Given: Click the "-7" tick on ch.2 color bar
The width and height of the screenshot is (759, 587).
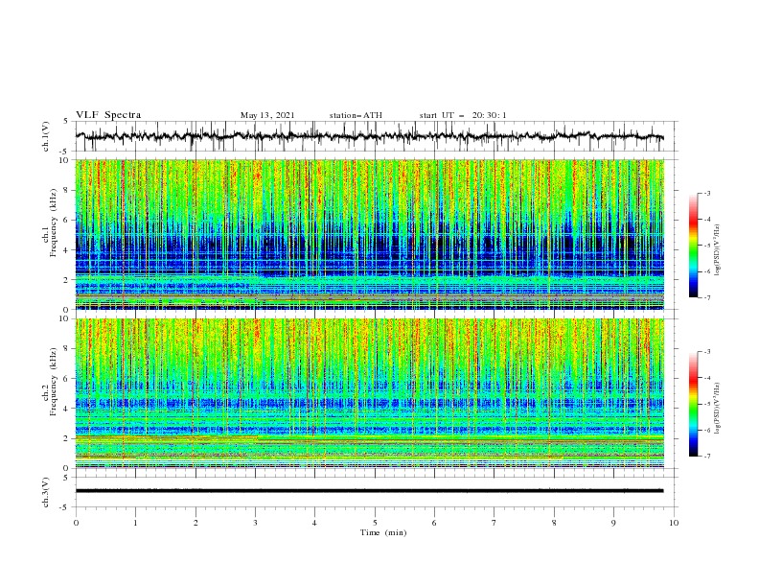Looking at the screenshot, I should point(707,457).
